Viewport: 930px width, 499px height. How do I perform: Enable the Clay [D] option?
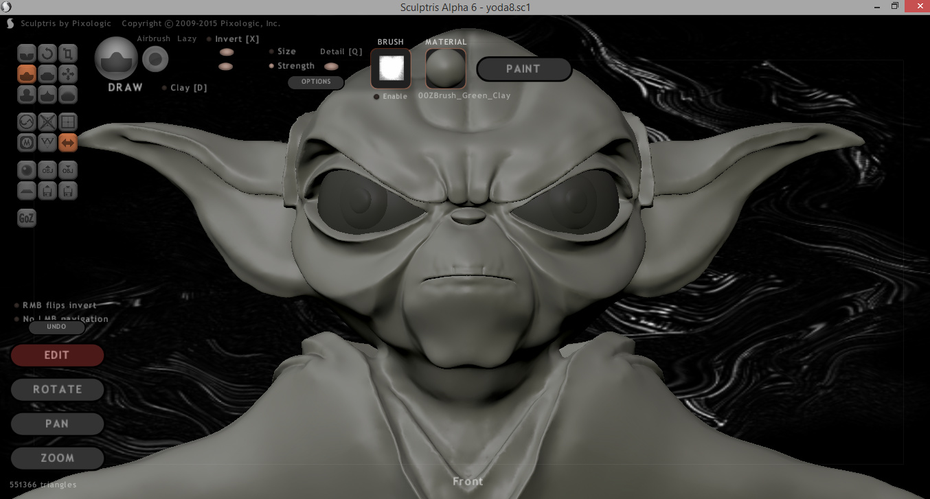[x=184, y=88]
